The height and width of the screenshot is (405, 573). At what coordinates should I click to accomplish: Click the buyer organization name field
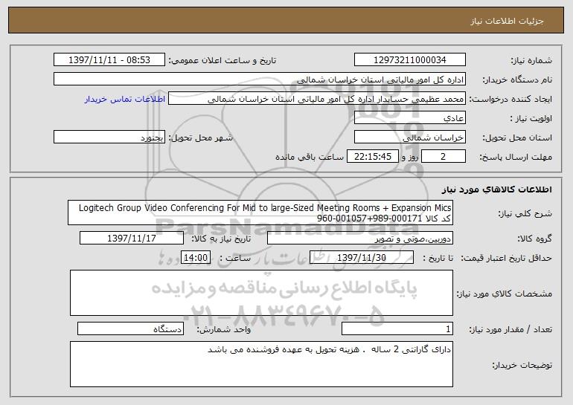260,80
